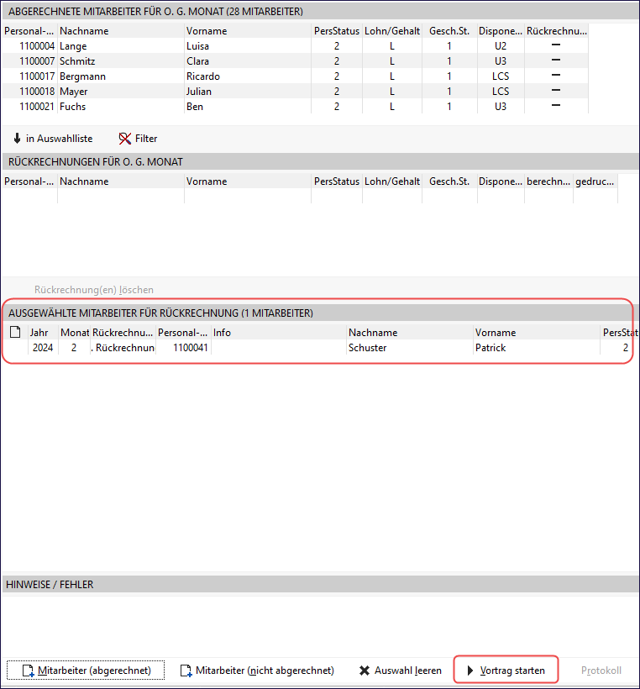Screen dimensions: 640x689
Task: Click the disabled 'Rückrechnung(en) löschen' button
Action: [94, 290]
